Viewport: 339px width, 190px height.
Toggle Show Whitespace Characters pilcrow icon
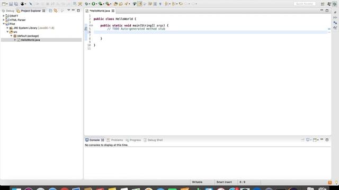(160, 4)
